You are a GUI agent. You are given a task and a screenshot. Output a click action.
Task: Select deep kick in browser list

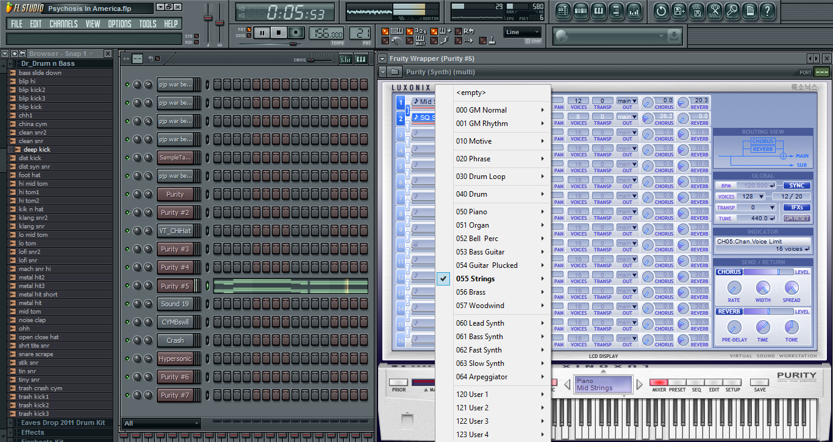(x=37, y=149)
